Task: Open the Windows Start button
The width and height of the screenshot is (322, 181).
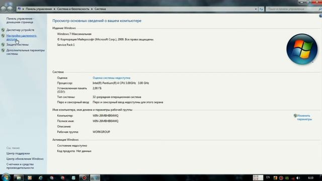Action: (6, 177)
